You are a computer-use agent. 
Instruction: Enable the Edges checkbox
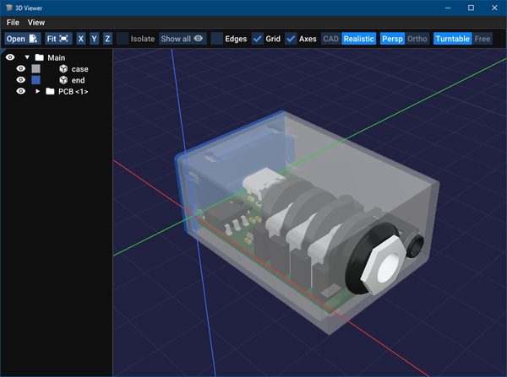[217, 39]
